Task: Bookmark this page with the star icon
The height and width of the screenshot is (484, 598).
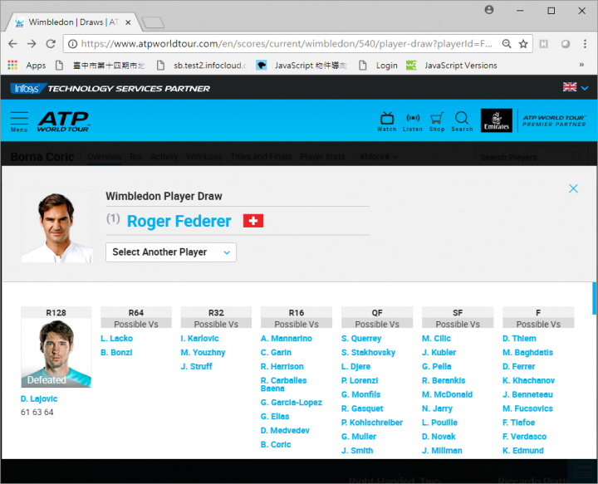Action: (523, 44)
